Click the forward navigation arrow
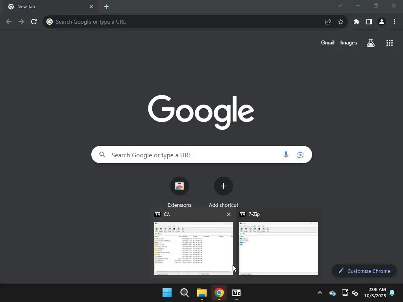 (21, 22)
